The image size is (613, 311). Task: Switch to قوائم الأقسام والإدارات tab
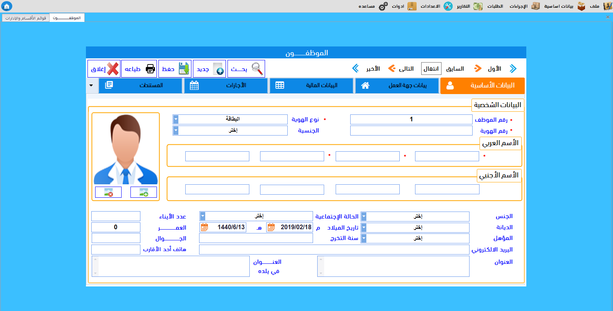point(26,18)
